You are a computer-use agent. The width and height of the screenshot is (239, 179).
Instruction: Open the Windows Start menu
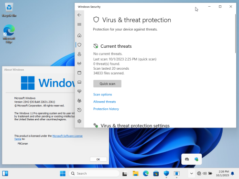(63, 173)
